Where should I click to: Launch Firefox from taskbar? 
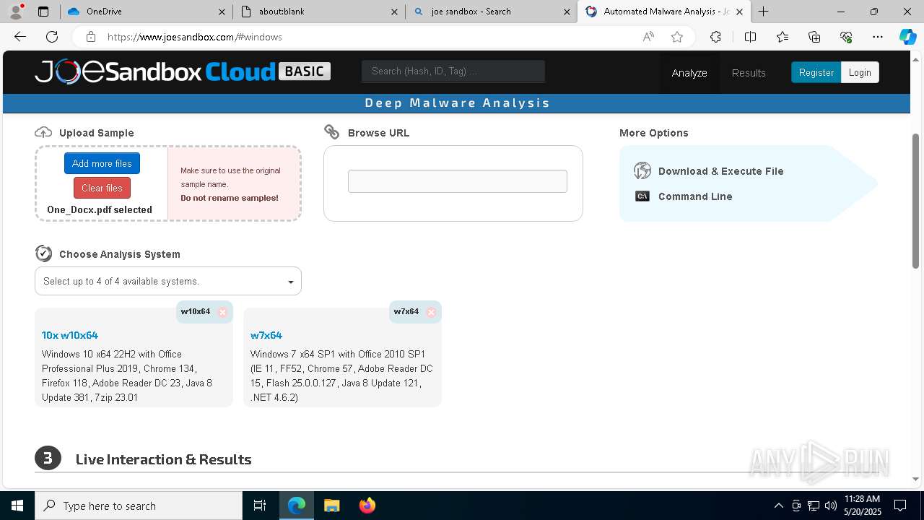[x=367, y=506]
